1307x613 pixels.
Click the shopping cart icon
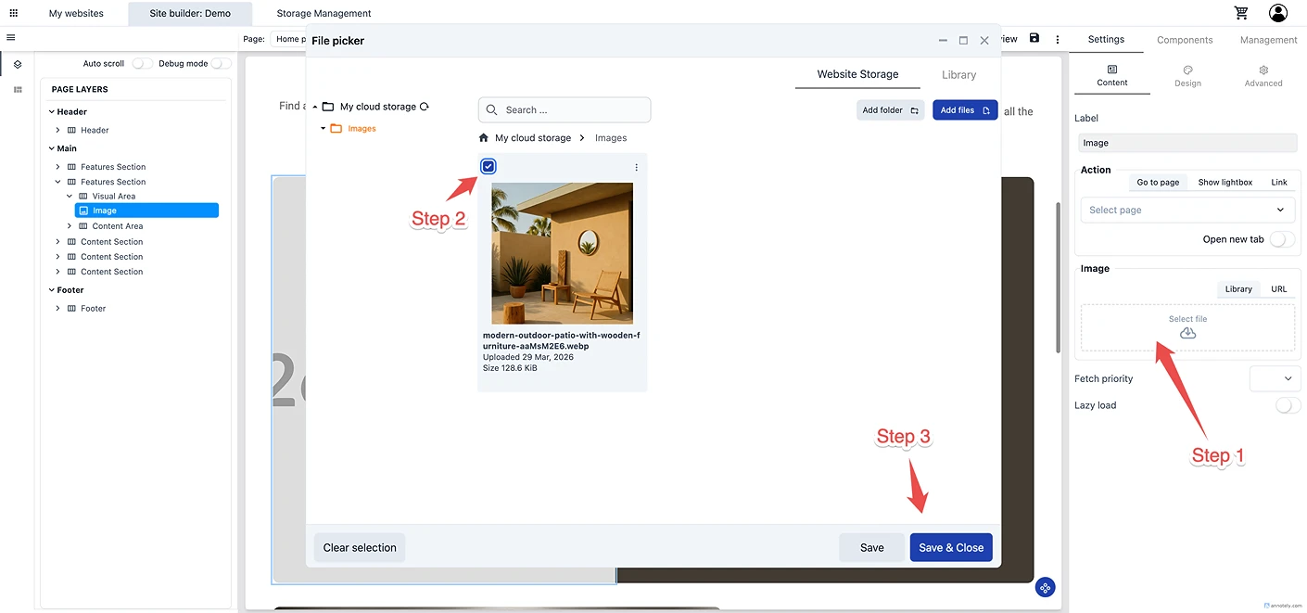[x=1241, y=13]
